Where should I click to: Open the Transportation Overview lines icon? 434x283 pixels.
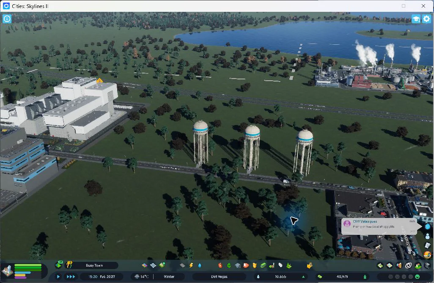(x=408, y=266)
